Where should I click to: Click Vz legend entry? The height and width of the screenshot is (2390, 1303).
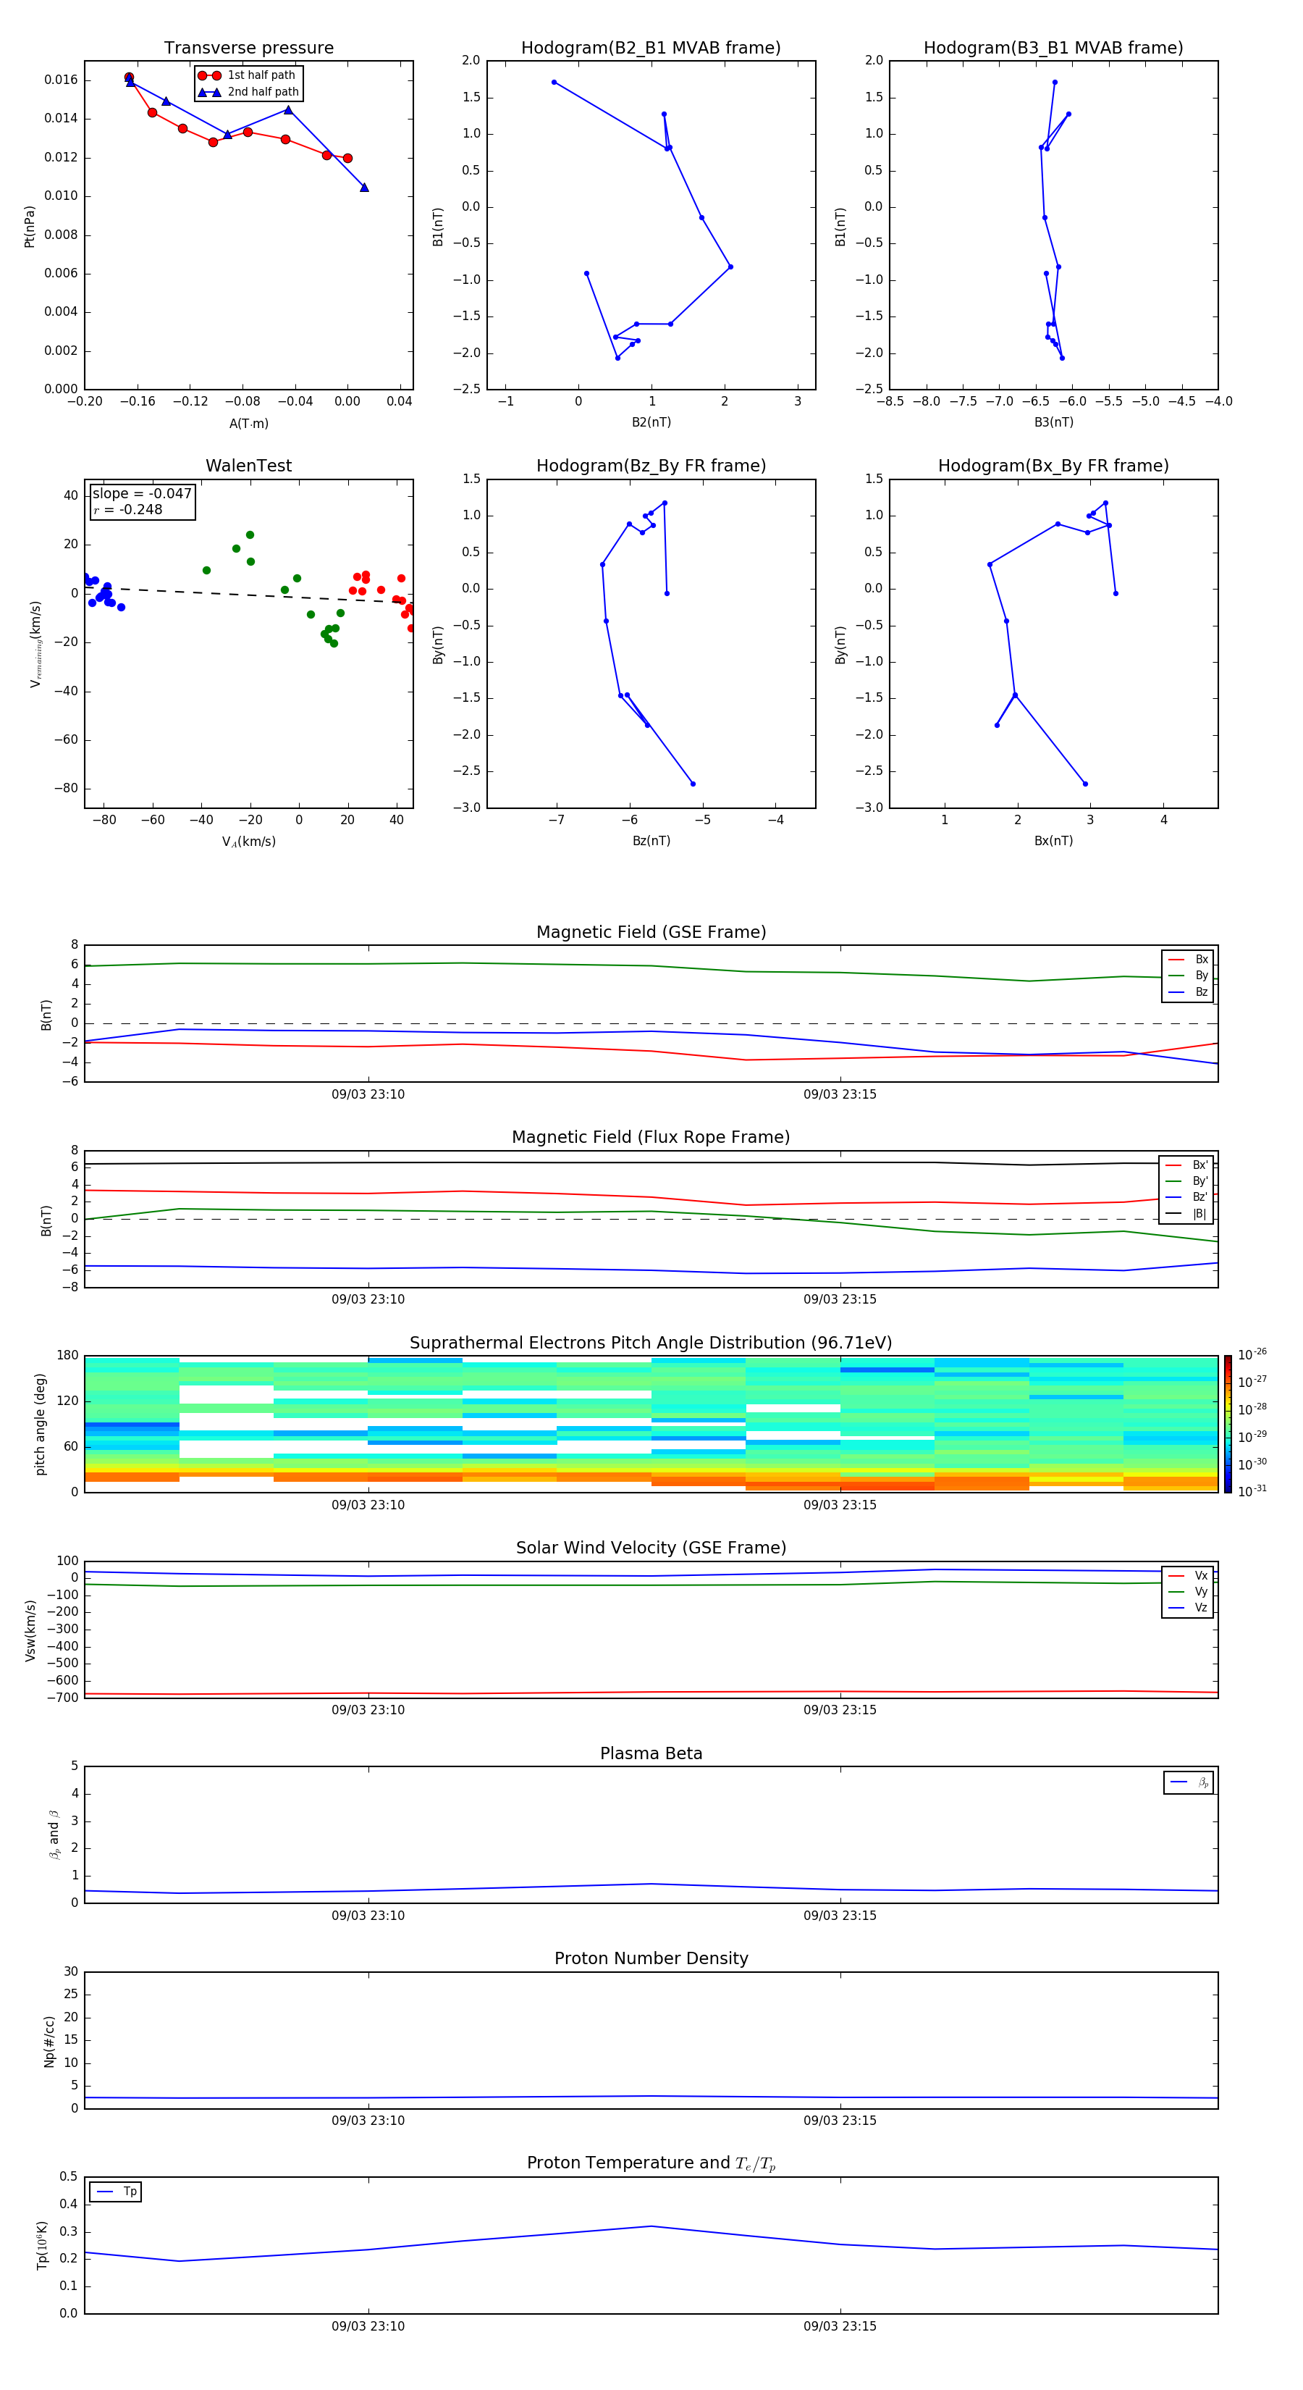coord(1188,1608)
